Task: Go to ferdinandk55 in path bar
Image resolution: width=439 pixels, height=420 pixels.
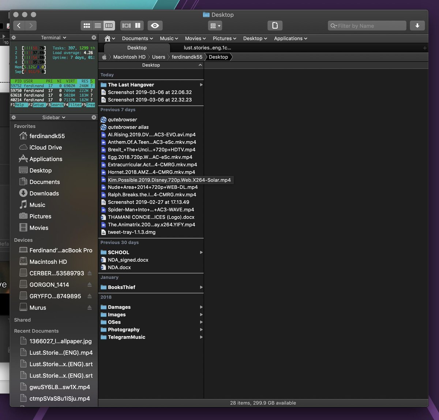Action: 187,57
